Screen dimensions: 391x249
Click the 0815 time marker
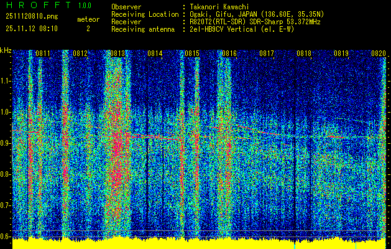click(x=191, y=54)
